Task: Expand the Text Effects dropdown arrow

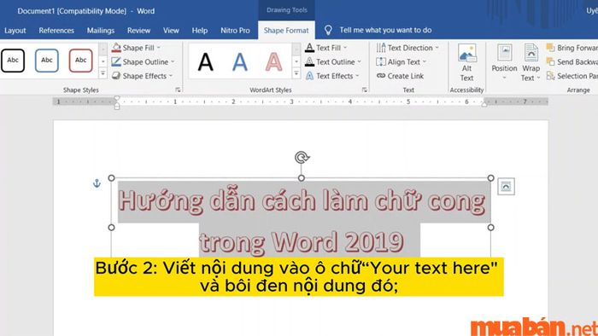Action: coord(357,76)
